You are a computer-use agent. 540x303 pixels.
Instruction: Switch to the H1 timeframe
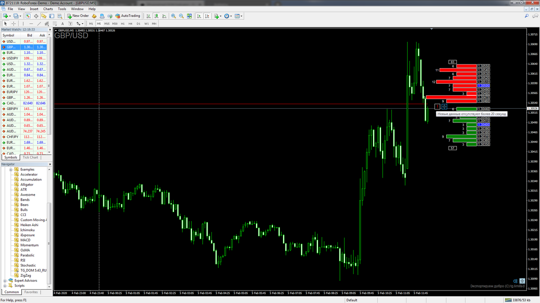tap(123, 24)
